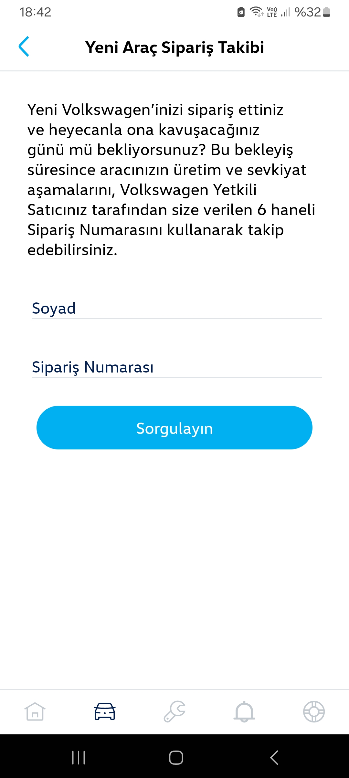Tap the Wi-Fi status icon
This screenshot has width=349, height=778.
pyautogui.click(x=257, y=12)
